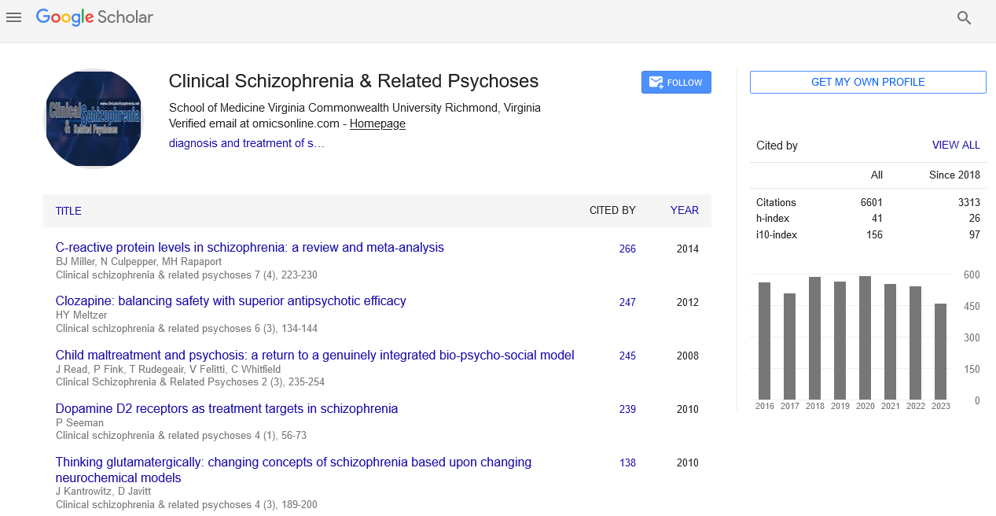
Task: Click the Google Scholar logo
Action: click(x=94, y=17)
